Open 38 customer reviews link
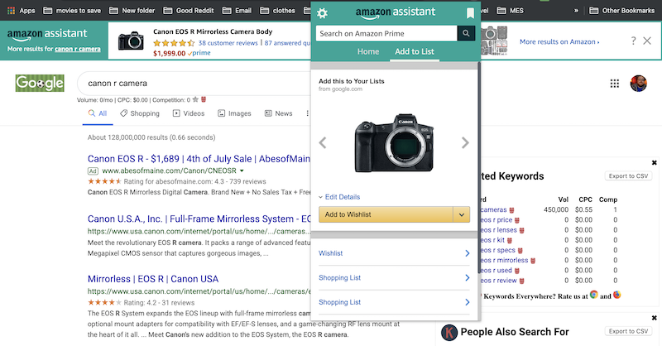The height and width of the screenshot is (346, 662). click(228, 43)
